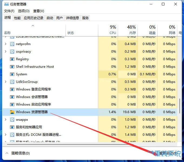The height and width of the screenshot is (162, 184).
Task: Click the netprofm gear icon
Action: [x=12, y=44]
